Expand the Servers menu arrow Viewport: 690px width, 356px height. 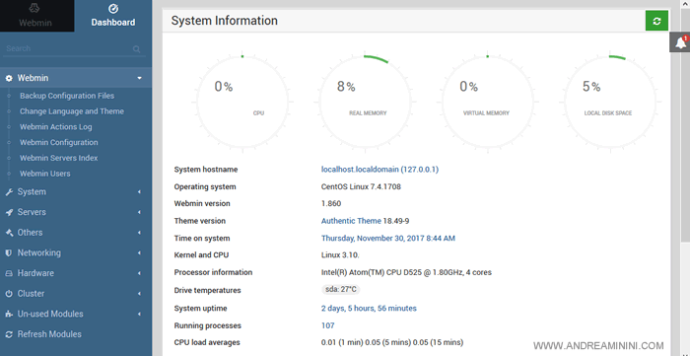pos(140,213)
